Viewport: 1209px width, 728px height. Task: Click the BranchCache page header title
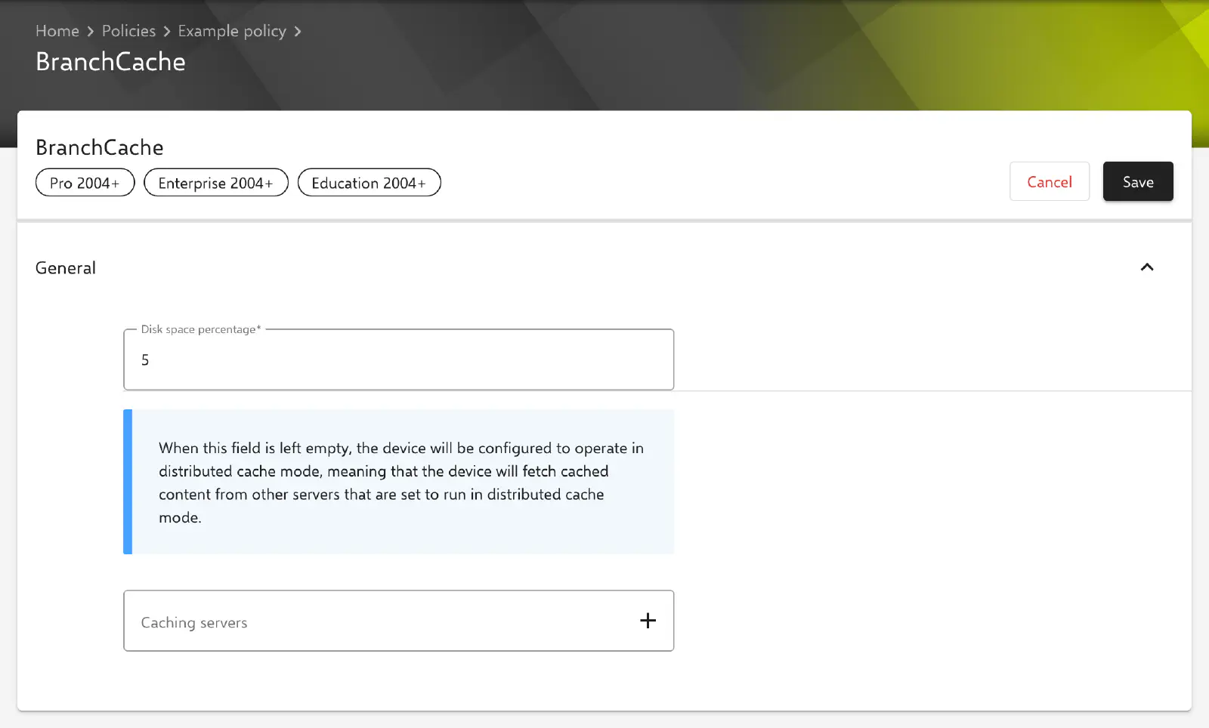coord(110,62)
